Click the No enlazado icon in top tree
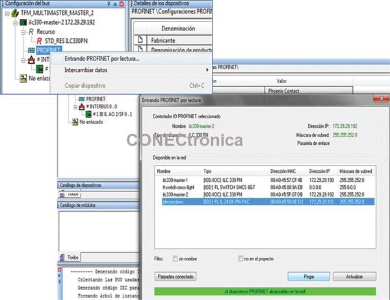Screen dimensions: 390x300 point(24,77)
